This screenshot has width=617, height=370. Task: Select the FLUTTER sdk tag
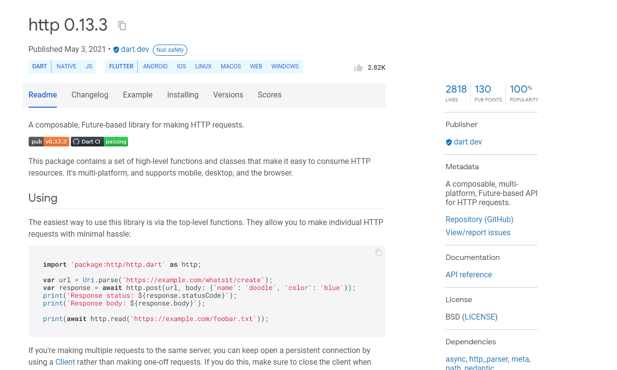coord(121,66)
